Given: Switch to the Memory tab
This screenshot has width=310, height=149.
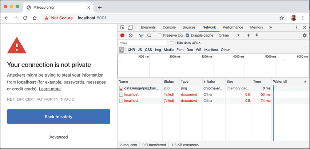Looking at the screenshot, I should coord(257,27).
